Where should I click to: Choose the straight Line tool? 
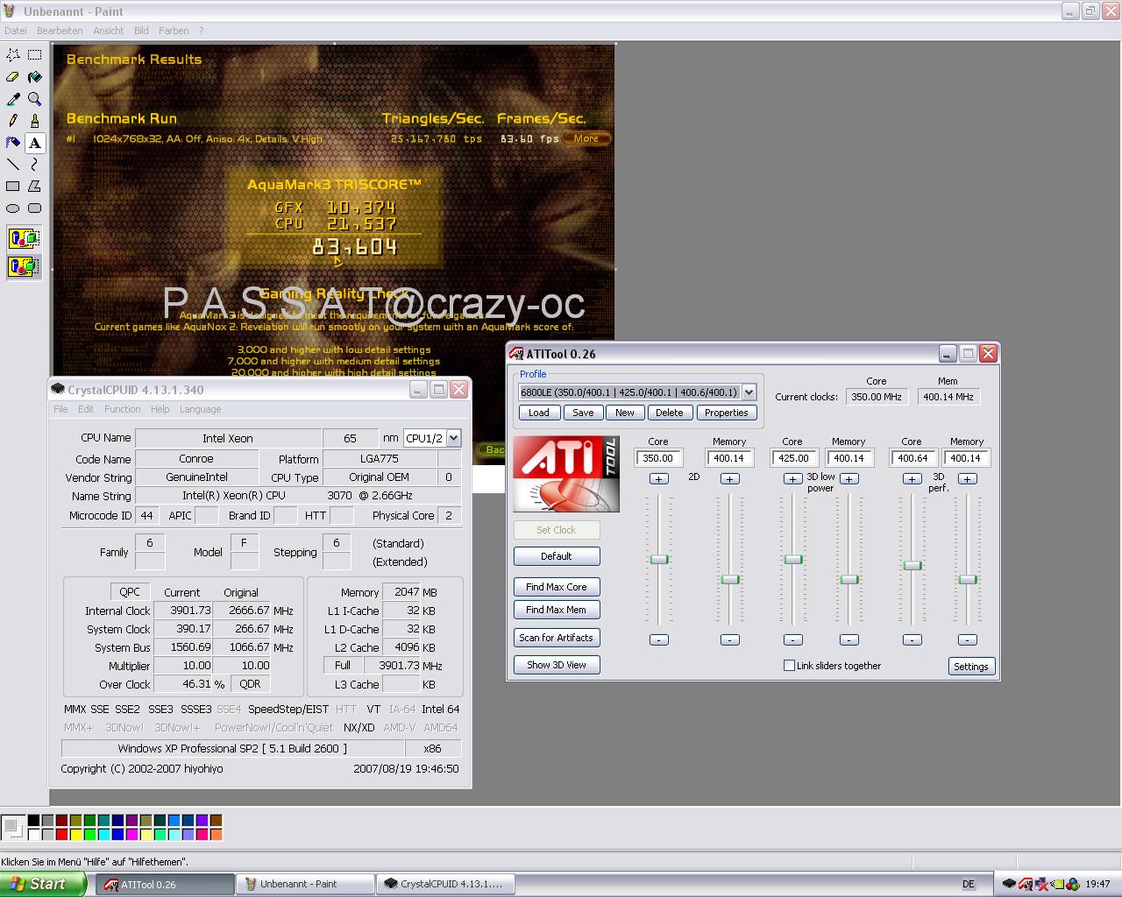coord(13,165)
